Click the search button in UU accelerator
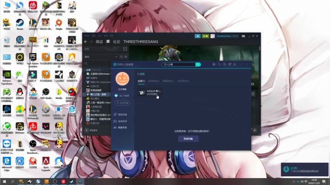 [x=198, y=64]
